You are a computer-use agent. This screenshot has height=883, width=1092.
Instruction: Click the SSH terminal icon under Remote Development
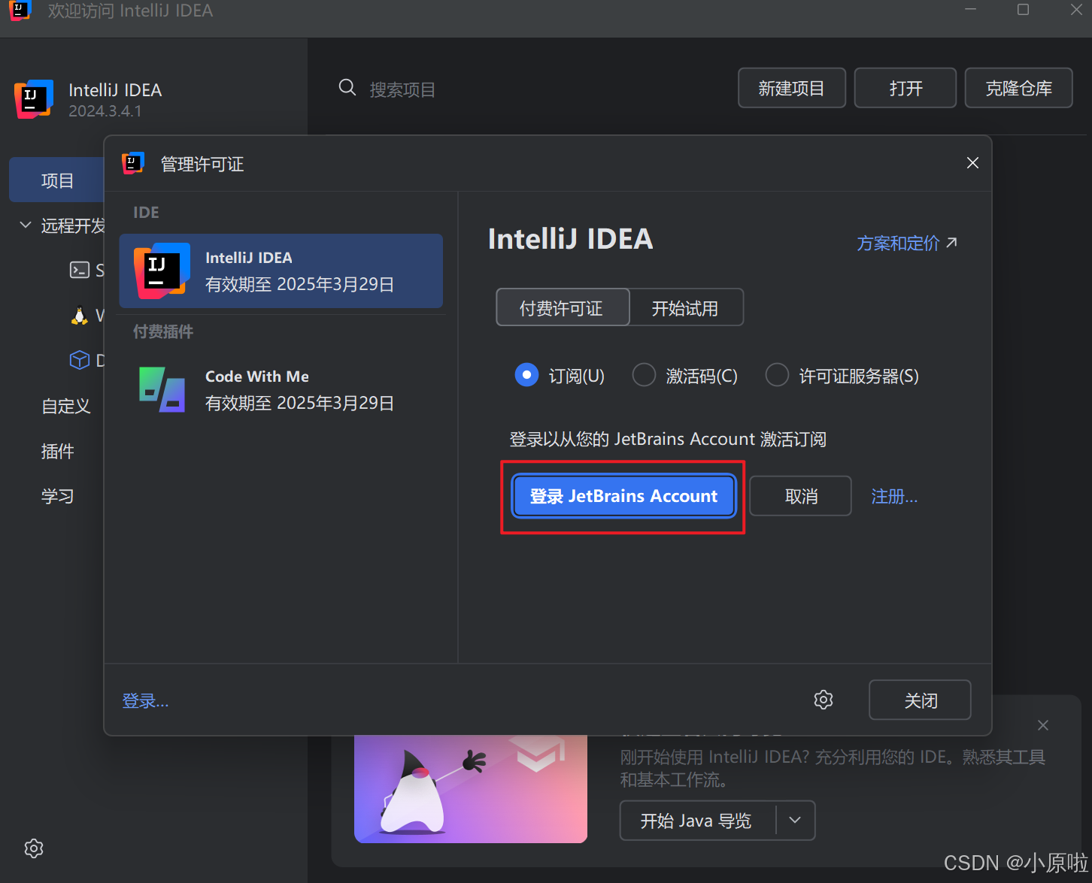tap(79, 270)
